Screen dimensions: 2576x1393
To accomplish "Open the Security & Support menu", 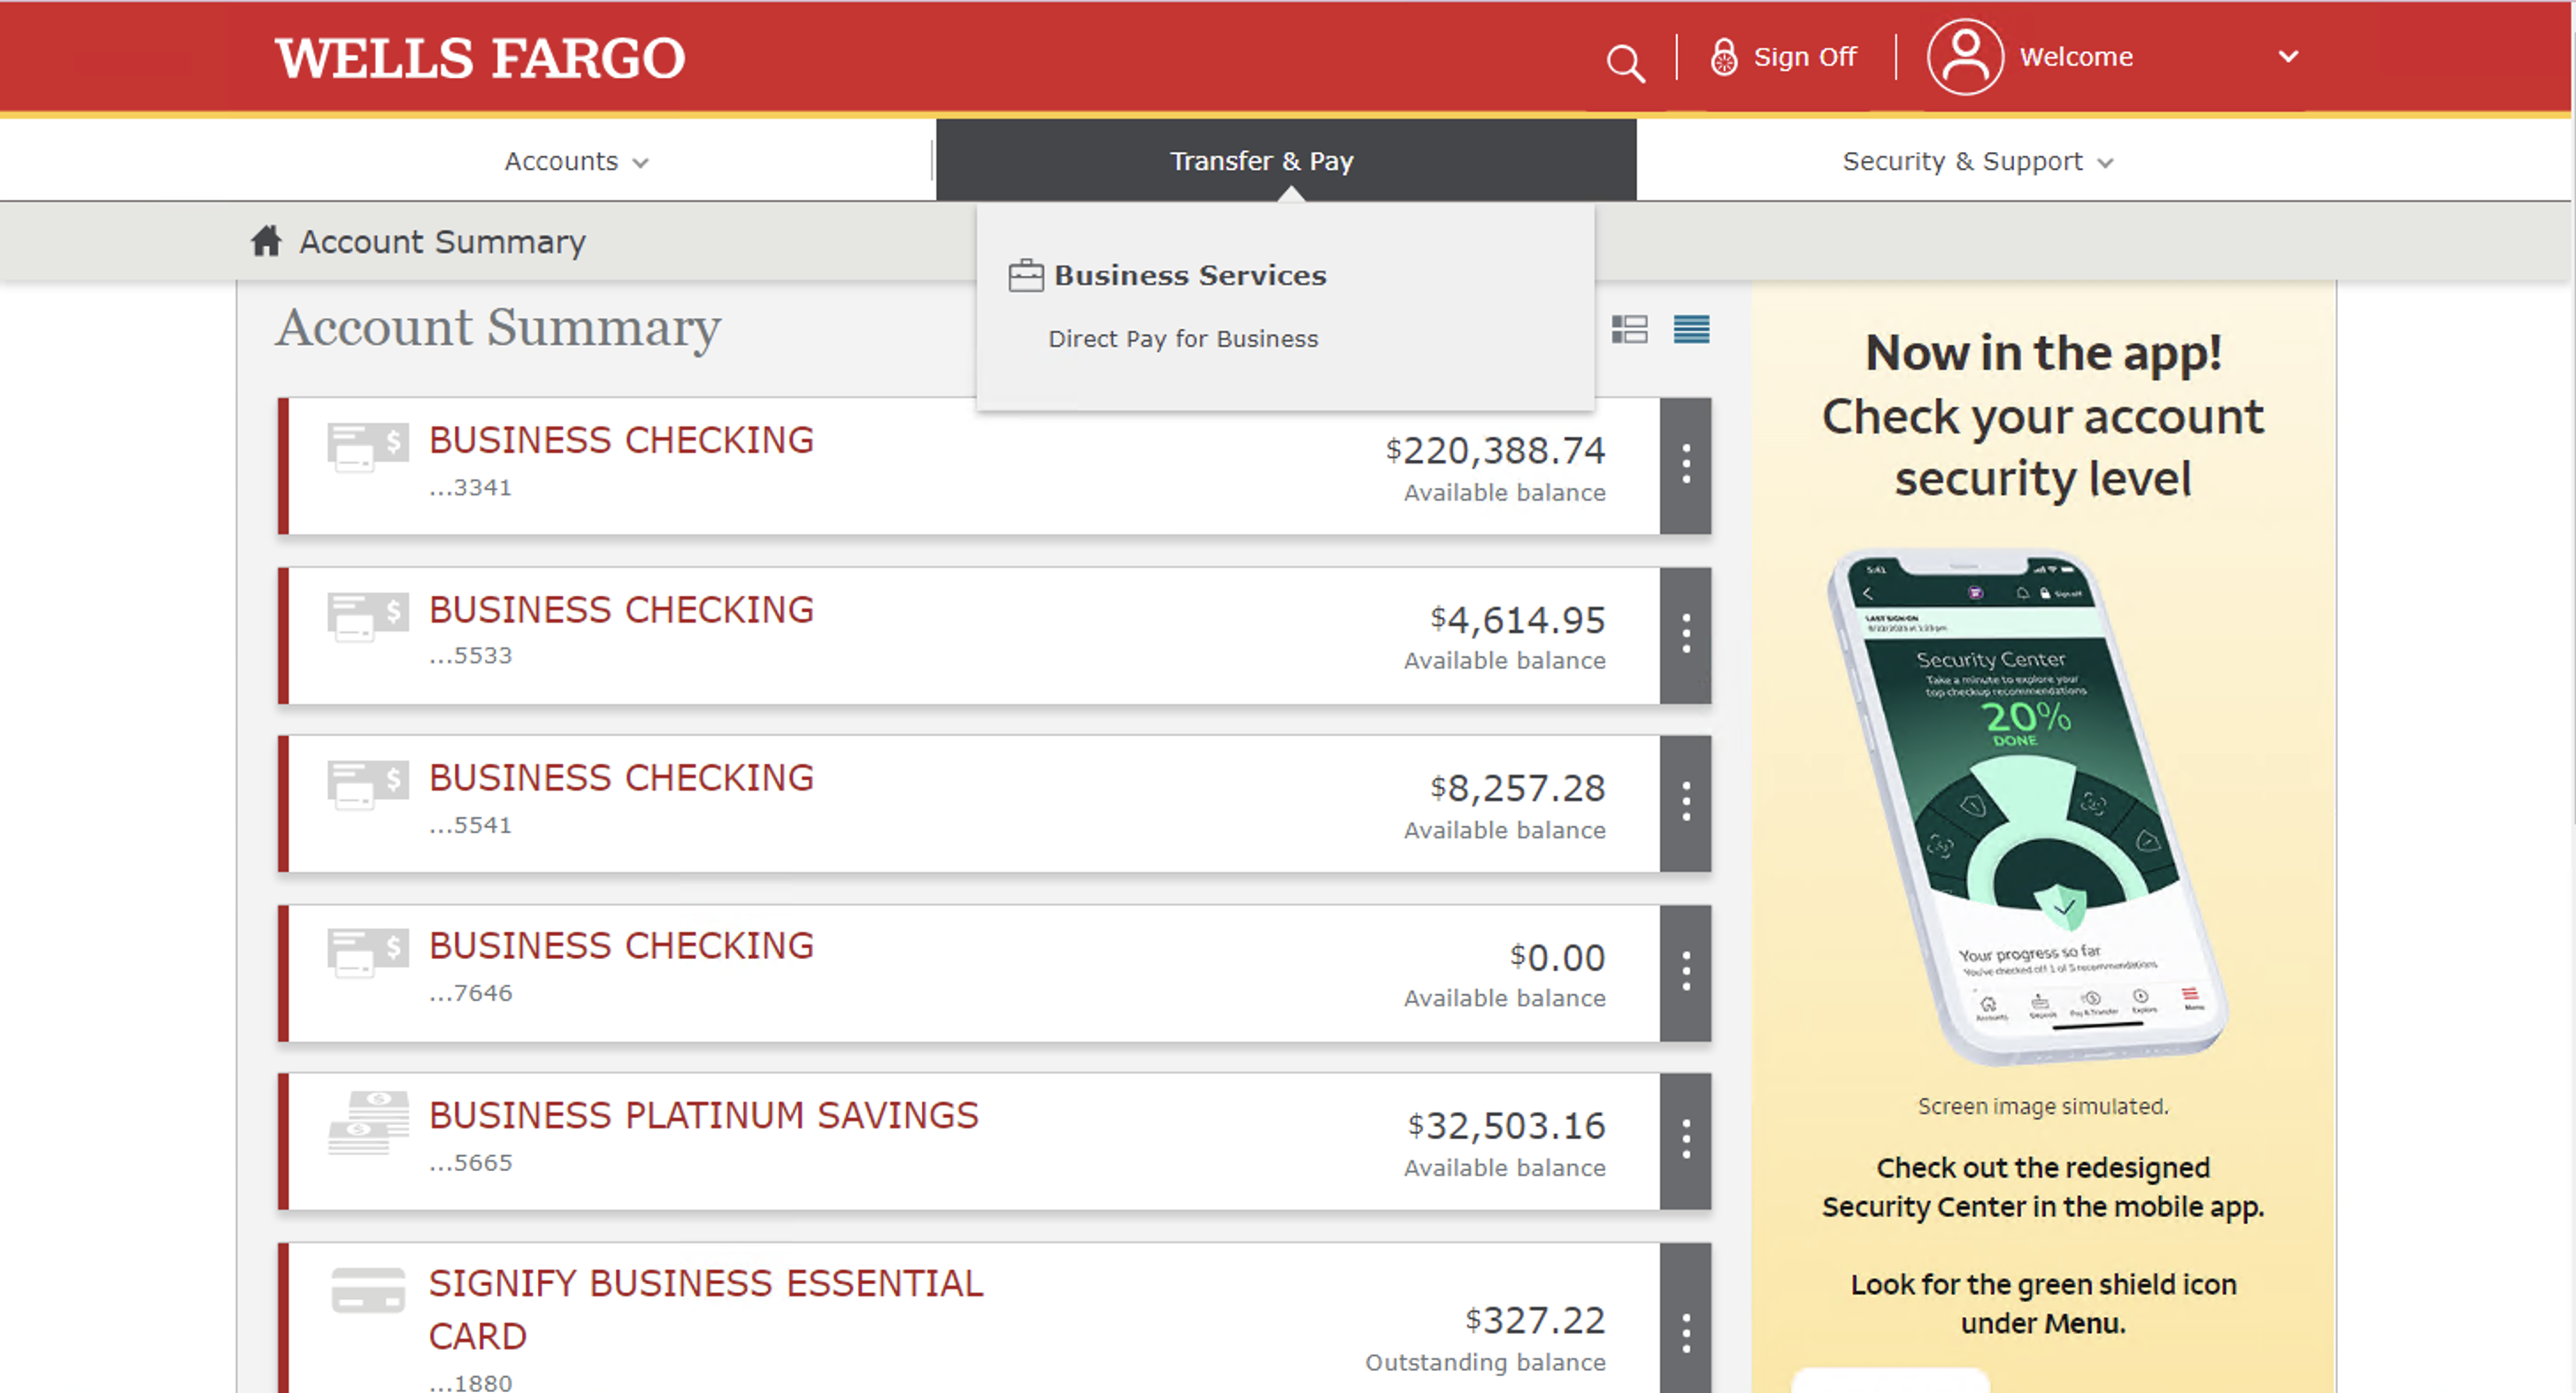I will tap(1977, 161).
